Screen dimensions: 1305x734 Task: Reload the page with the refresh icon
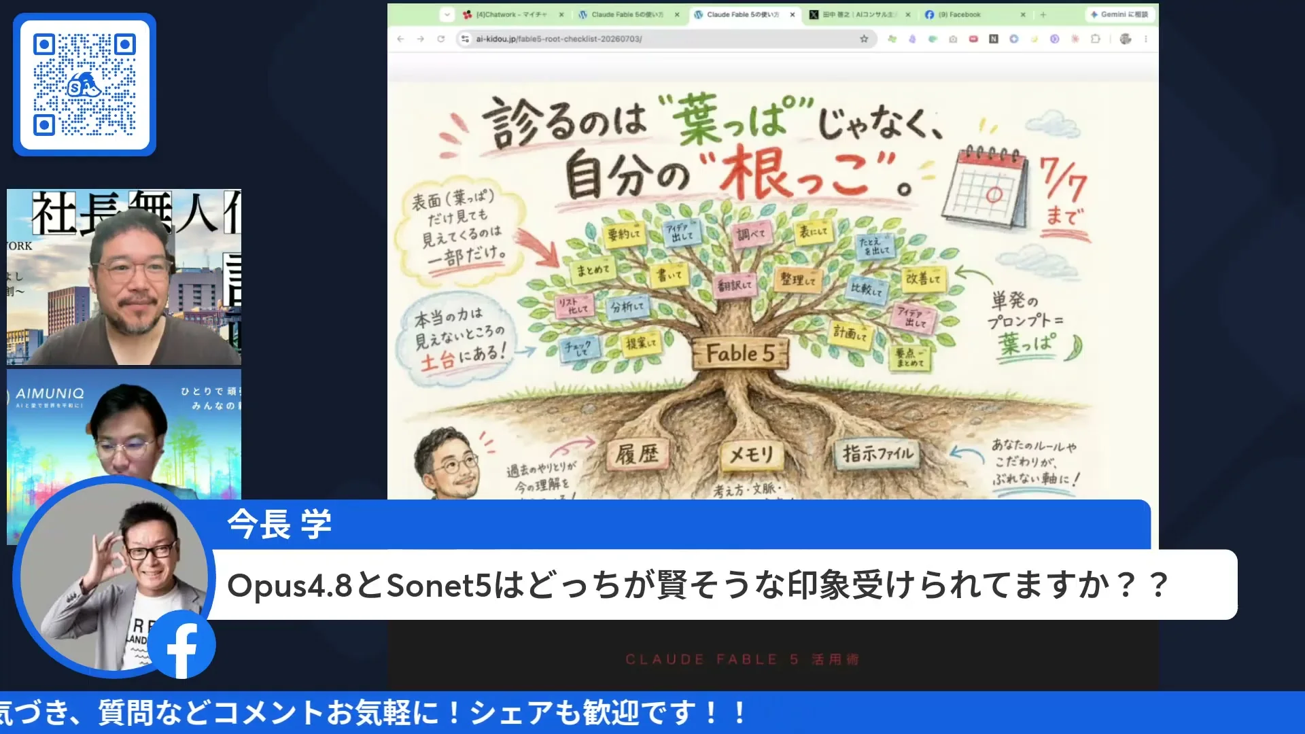click(441, 39)
